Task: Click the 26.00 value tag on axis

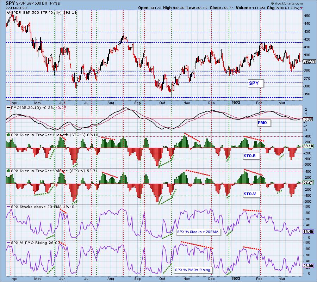Action: (x=309, y=266)
